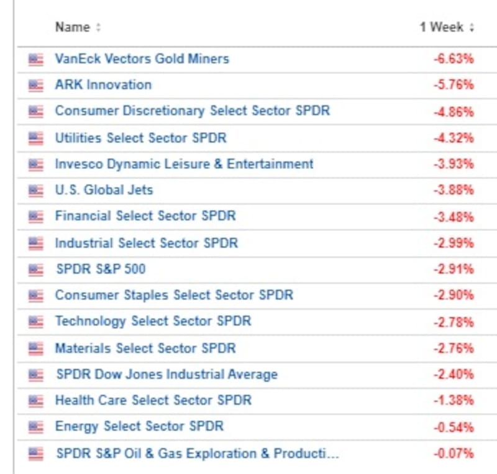Image resolution: width=497 pixels, height=474 pixels.
Task: Click the -6.63% weekly change value
Action: point(454,60)
